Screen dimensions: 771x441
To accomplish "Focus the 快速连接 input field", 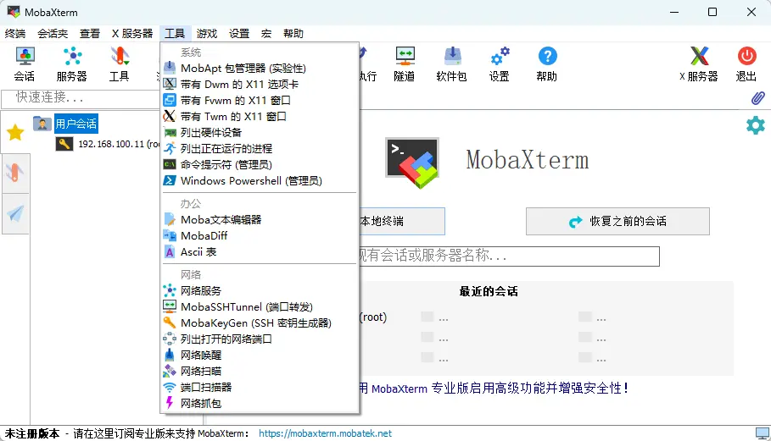I will pyautogui.click(x=81, y=98).
